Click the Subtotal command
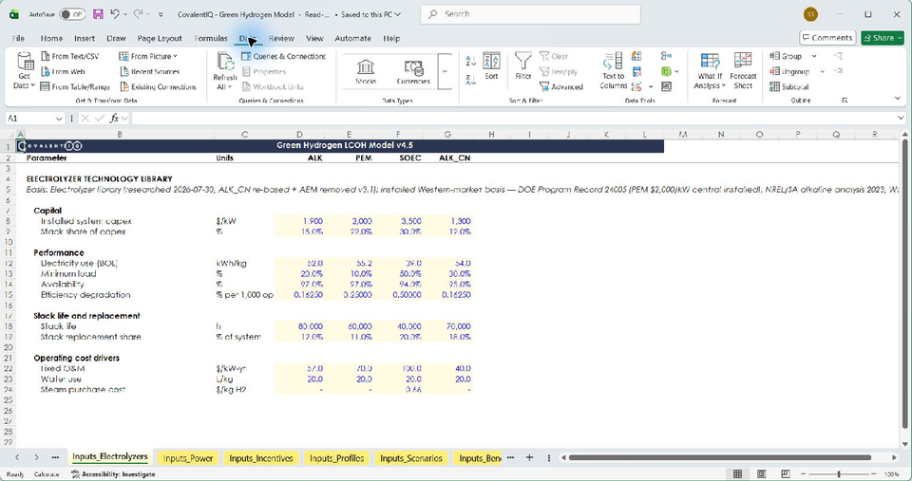The image size is (912, 481). (x=789, y=86)
